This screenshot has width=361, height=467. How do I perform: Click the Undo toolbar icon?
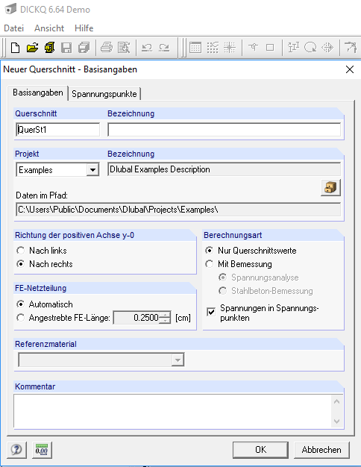[x=146, y=48]
